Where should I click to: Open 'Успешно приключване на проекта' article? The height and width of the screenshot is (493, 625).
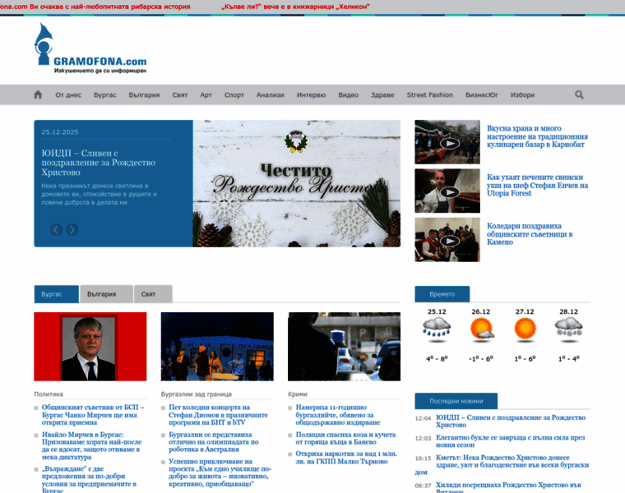tap(220, 472)
